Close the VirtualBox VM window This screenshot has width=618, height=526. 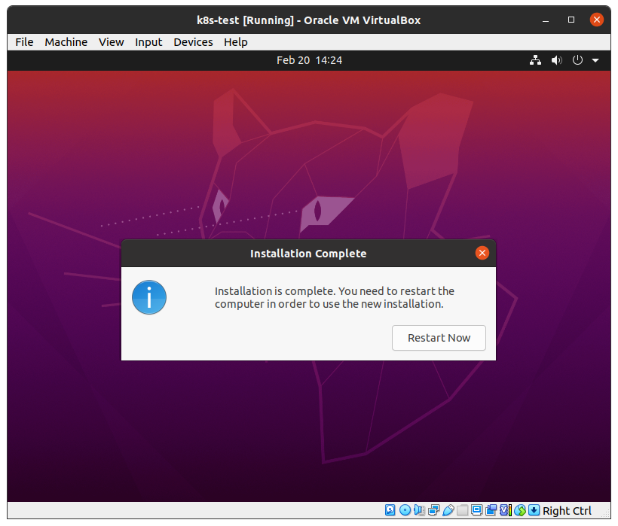[597, 20]
